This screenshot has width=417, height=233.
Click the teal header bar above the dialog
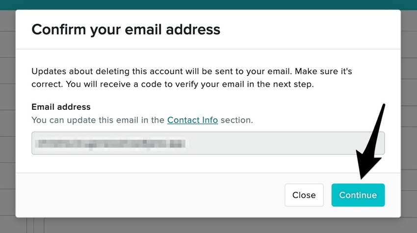[208, 4]
